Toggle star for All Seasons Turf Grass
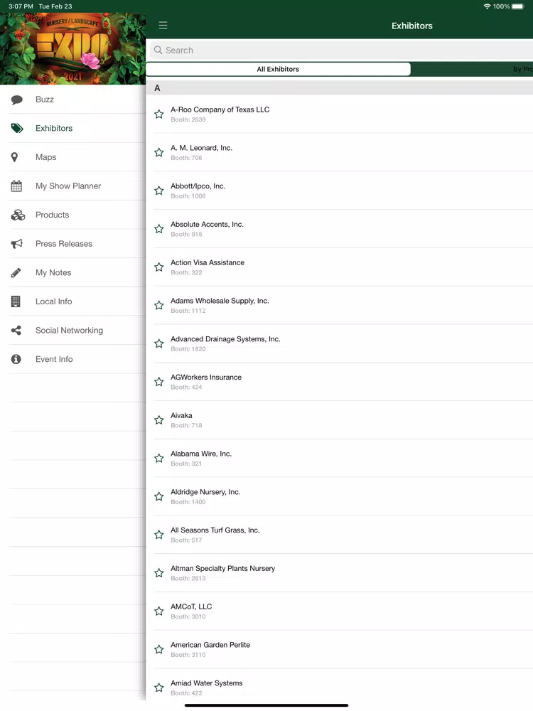Viewport: 533px width, 711px height. [158, 535]
